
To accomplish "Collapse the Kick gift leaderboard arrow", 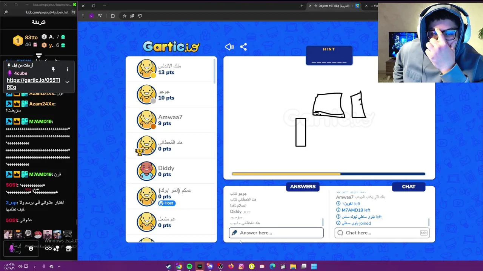I will click(x=38, y=56).
